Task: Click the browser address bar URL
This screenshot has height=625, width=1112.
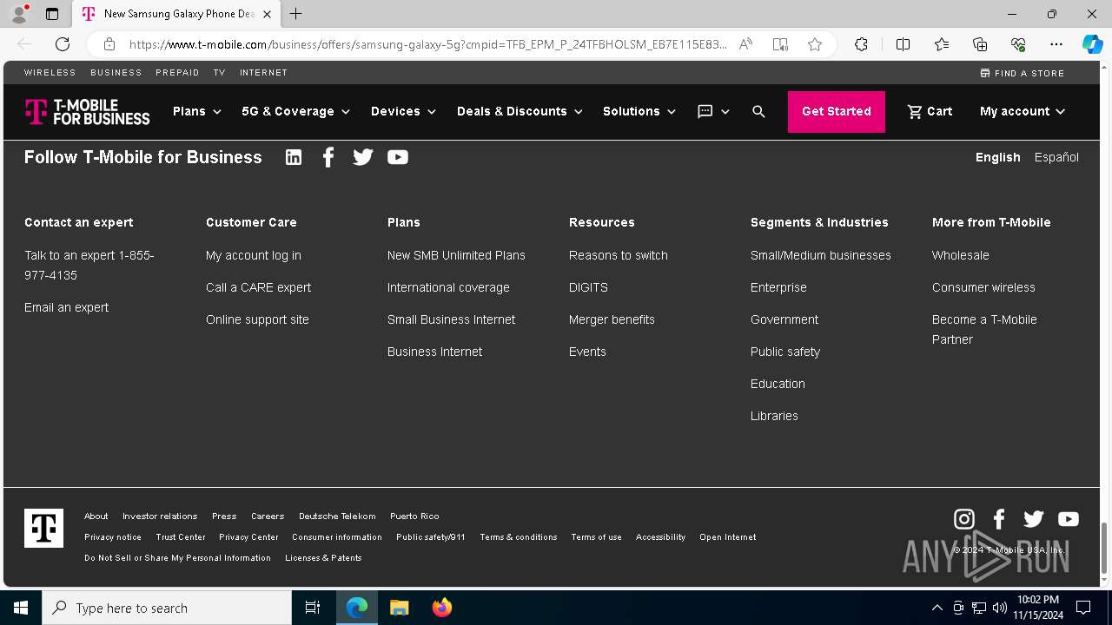Action: tap(427, 44)
